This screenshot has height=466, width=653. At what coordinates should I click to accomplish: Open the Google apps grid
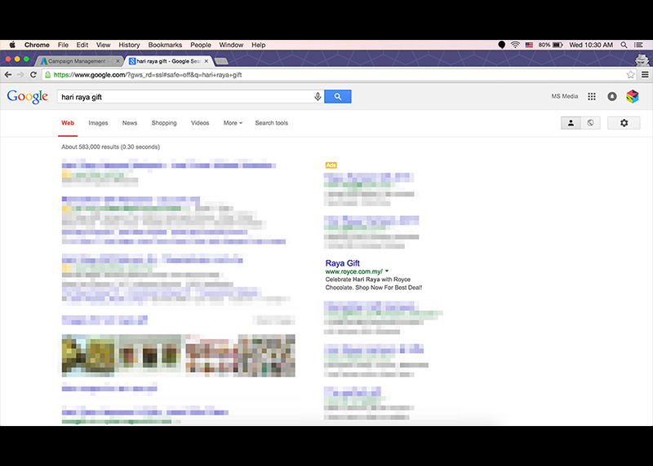tap(592, 96)
